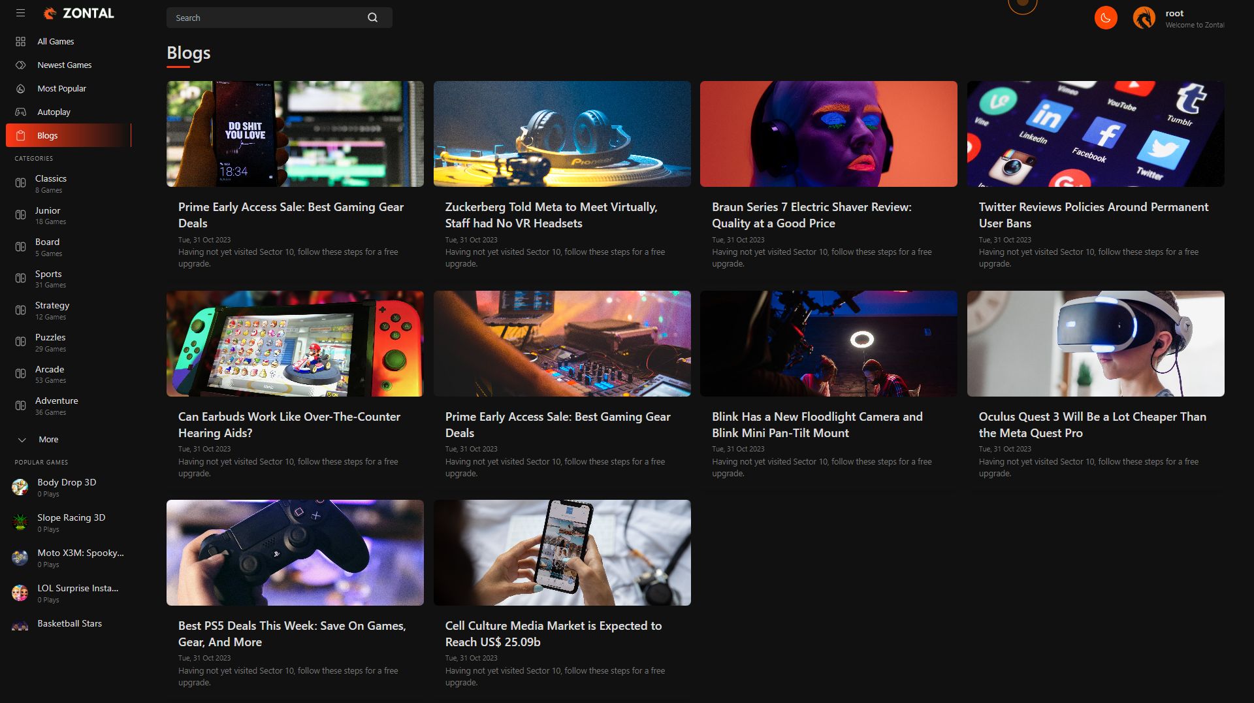
Task: Expand More categories chevron
Action: click(x=22, y=440)
